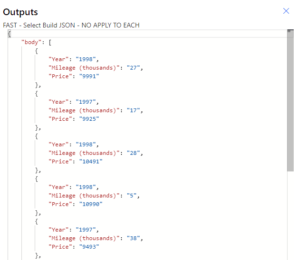Select the Price value "10491"
Screen dimensions: 298x260
click(89, 161)
